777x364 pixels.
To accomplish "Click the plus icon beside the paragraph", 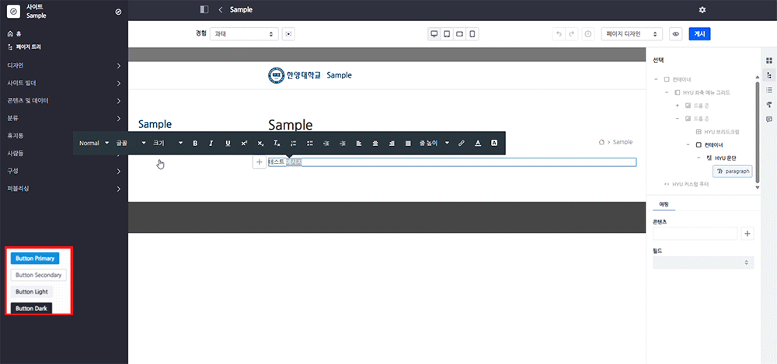I will point(259,162).
